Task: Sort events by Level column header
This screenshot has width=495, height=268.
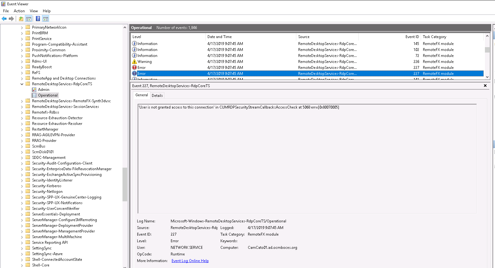Action: click(x=168, y=37)
